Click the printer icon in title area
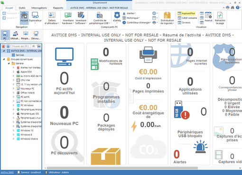The height and width of the screenshot is (175, 242). point(228,8)
